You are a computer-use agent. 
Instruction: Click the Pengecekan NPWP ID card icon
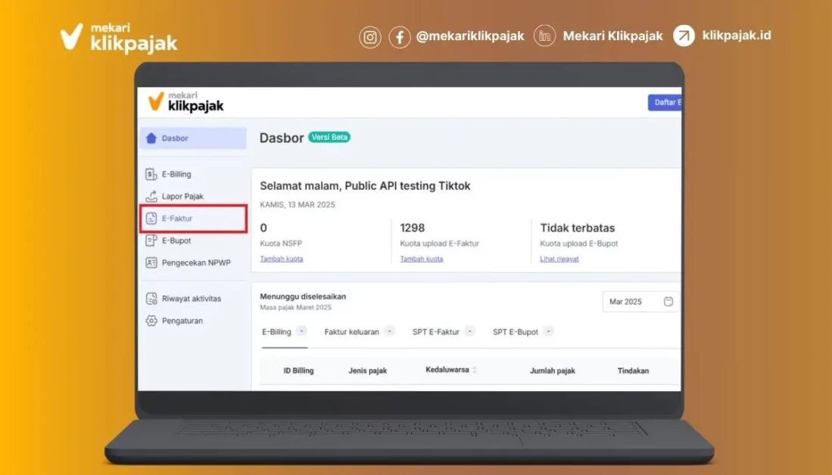tap(151, 262)
